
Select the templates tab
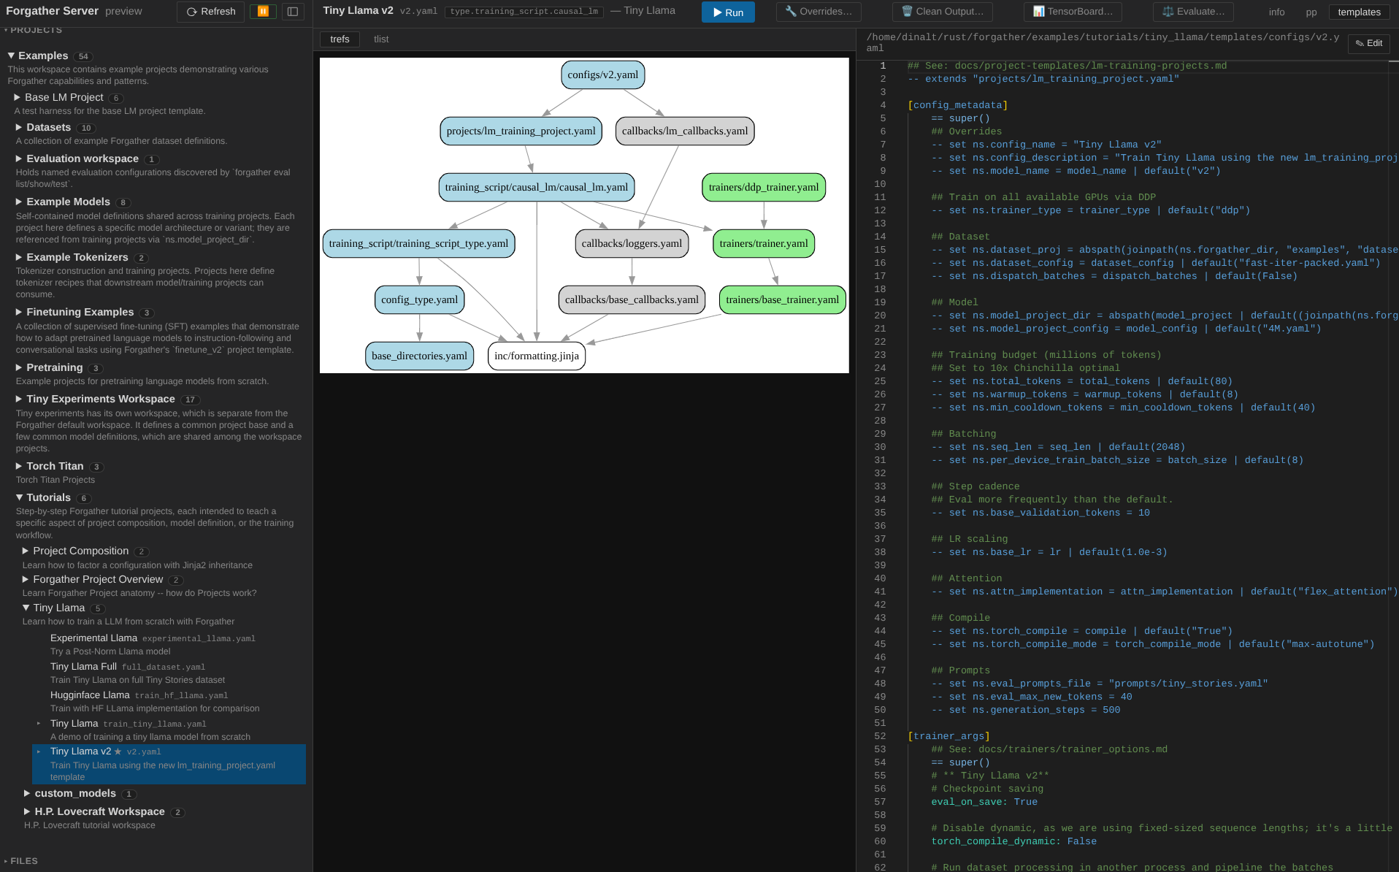(1359, 12)
